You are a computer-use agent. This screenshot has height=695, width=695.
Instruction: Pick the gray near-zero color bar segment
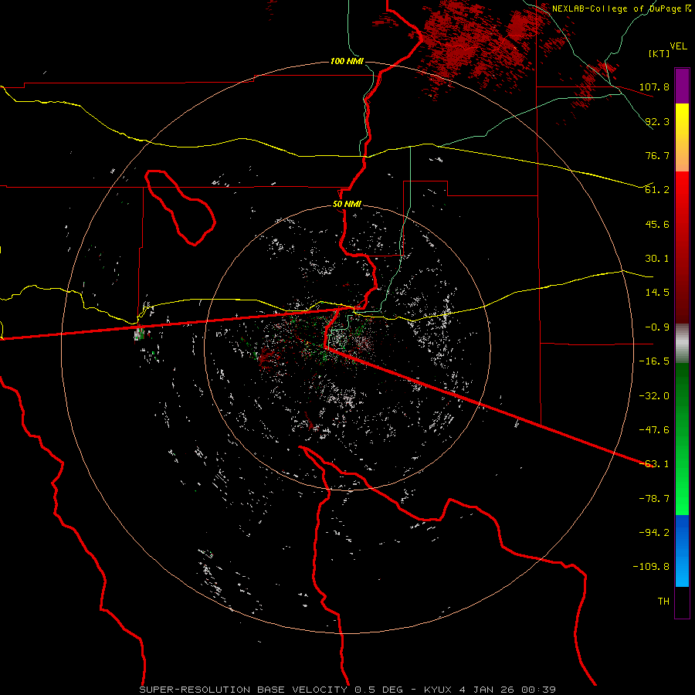pos(682,344)
